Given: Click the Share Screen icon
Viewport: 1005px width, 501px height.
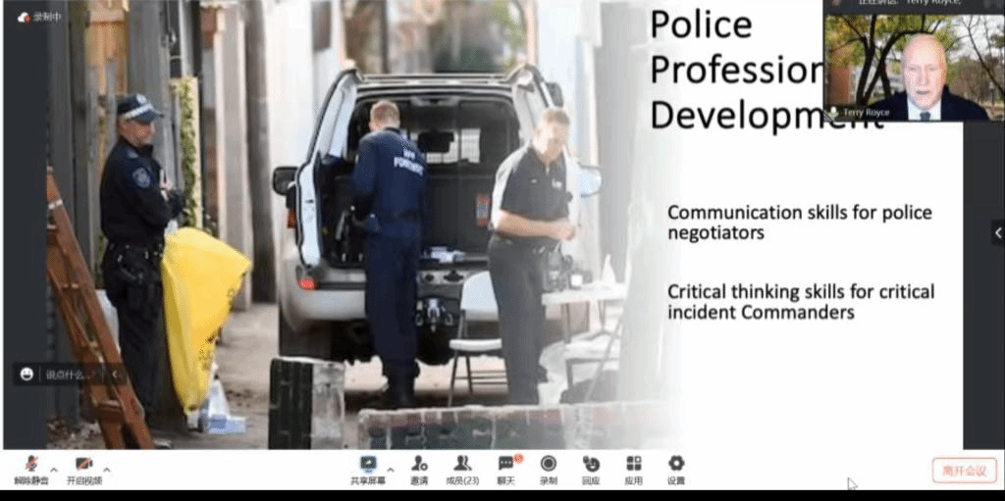Looking at the screenshot, I should pos(368,464).
